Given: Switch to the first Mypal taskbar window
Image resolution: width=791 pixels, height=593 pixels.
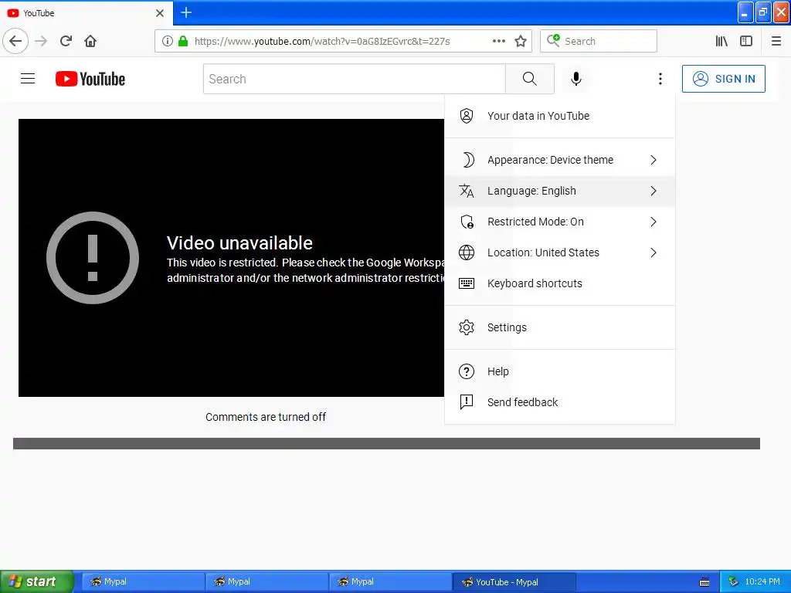Looking at the screenshot, I should [x=142, y=581].
